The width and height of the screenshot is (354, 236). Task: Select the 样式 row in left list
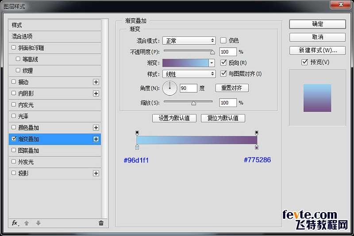click(x=55, y=25)
